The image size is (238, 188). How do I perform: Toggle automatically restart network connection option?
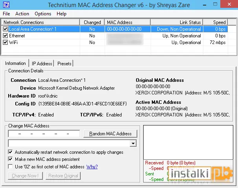10,152
